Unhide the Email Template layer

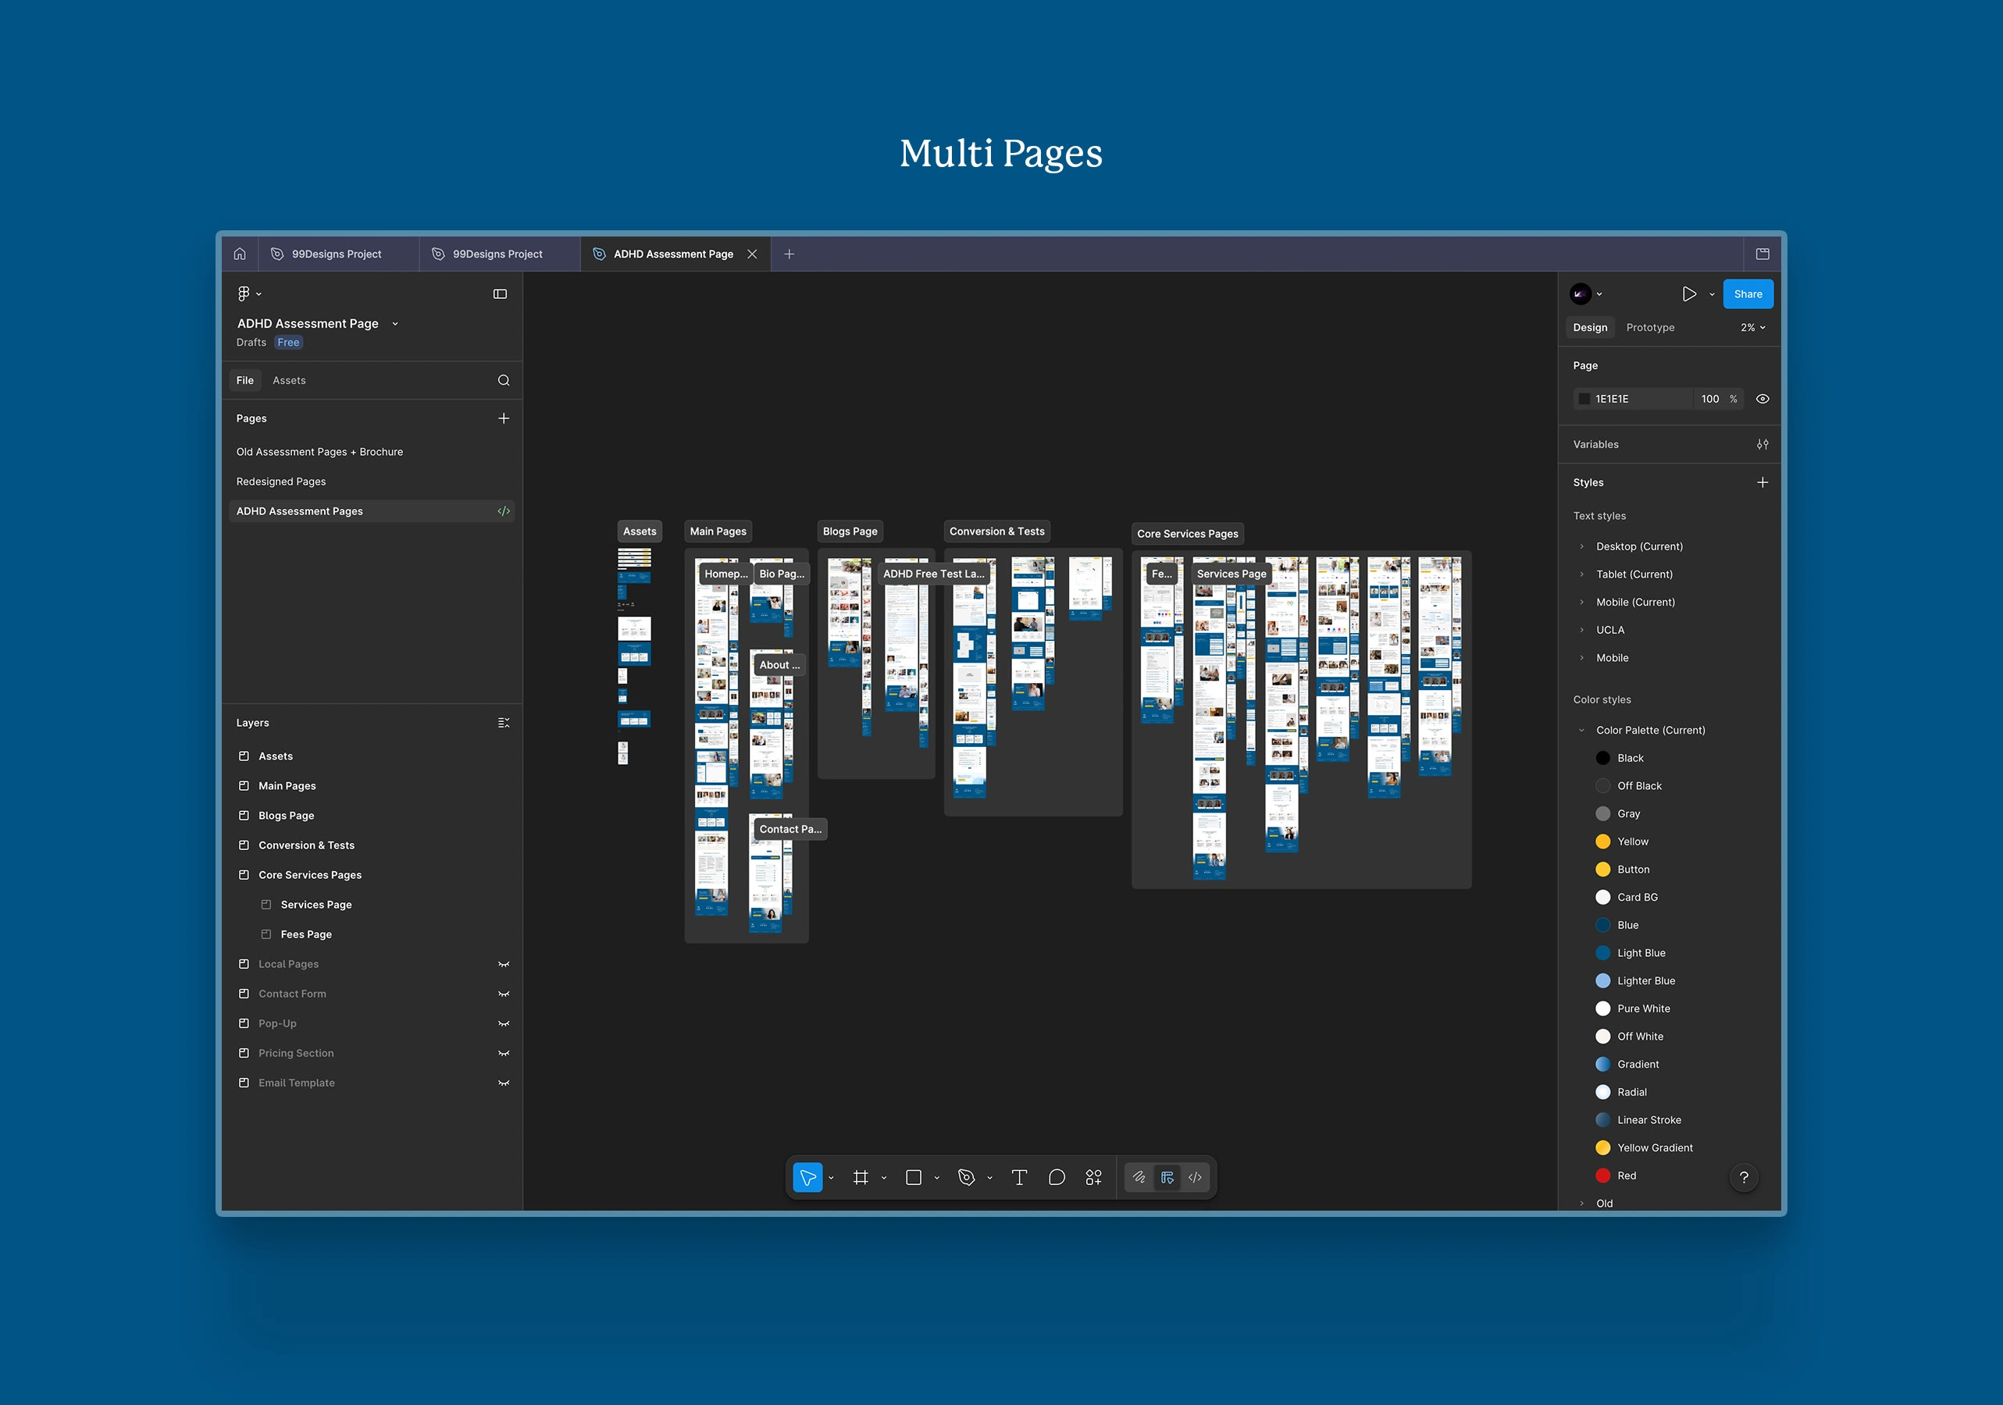tap(504, 1083)
